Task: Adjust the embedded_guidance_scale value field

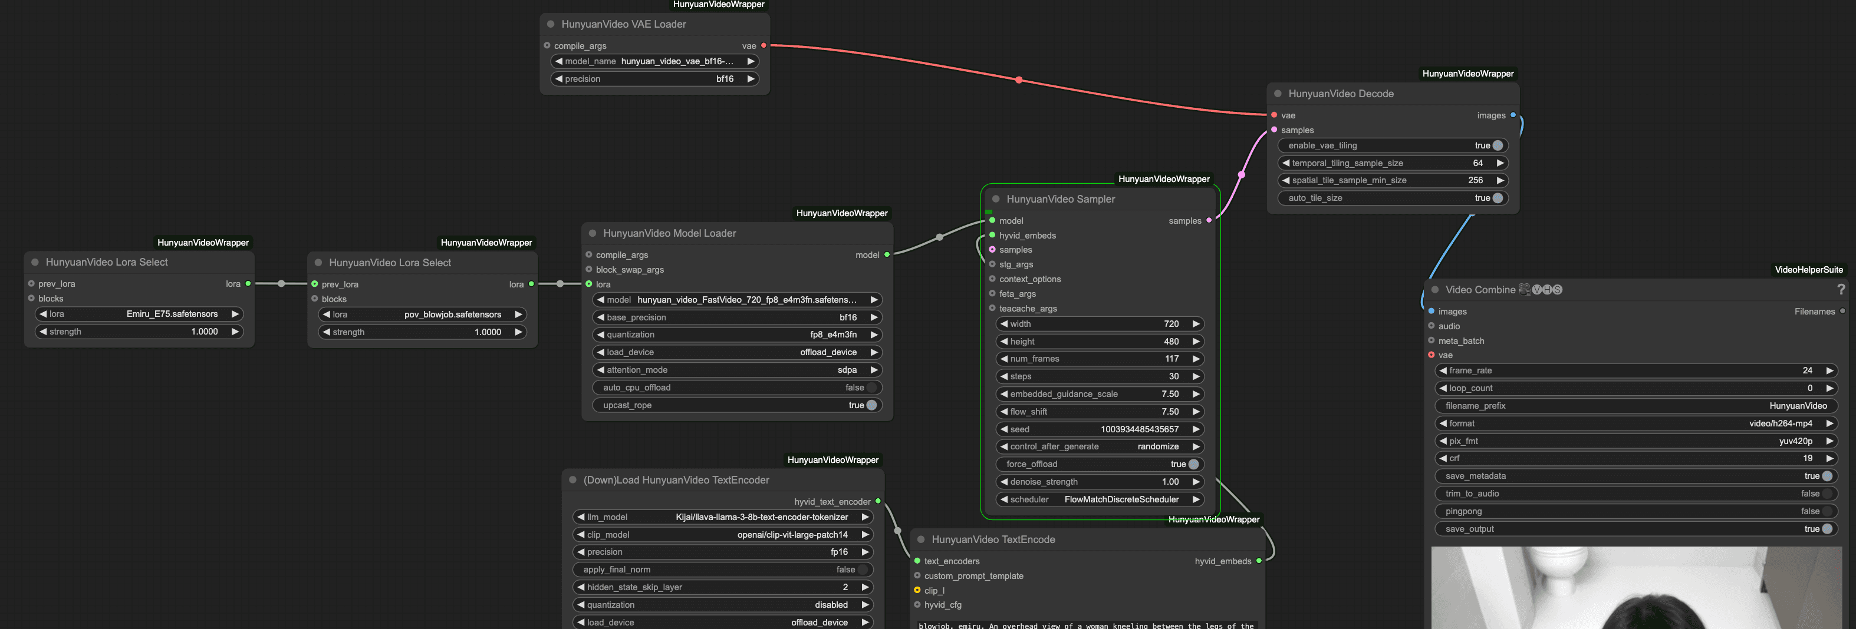Action: coord(1100,393)
